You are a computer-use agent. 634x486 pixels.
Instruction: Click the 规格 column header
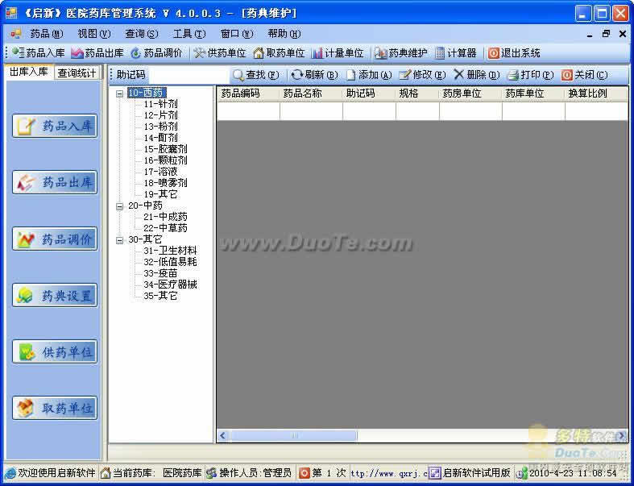[x=417, y=93]
